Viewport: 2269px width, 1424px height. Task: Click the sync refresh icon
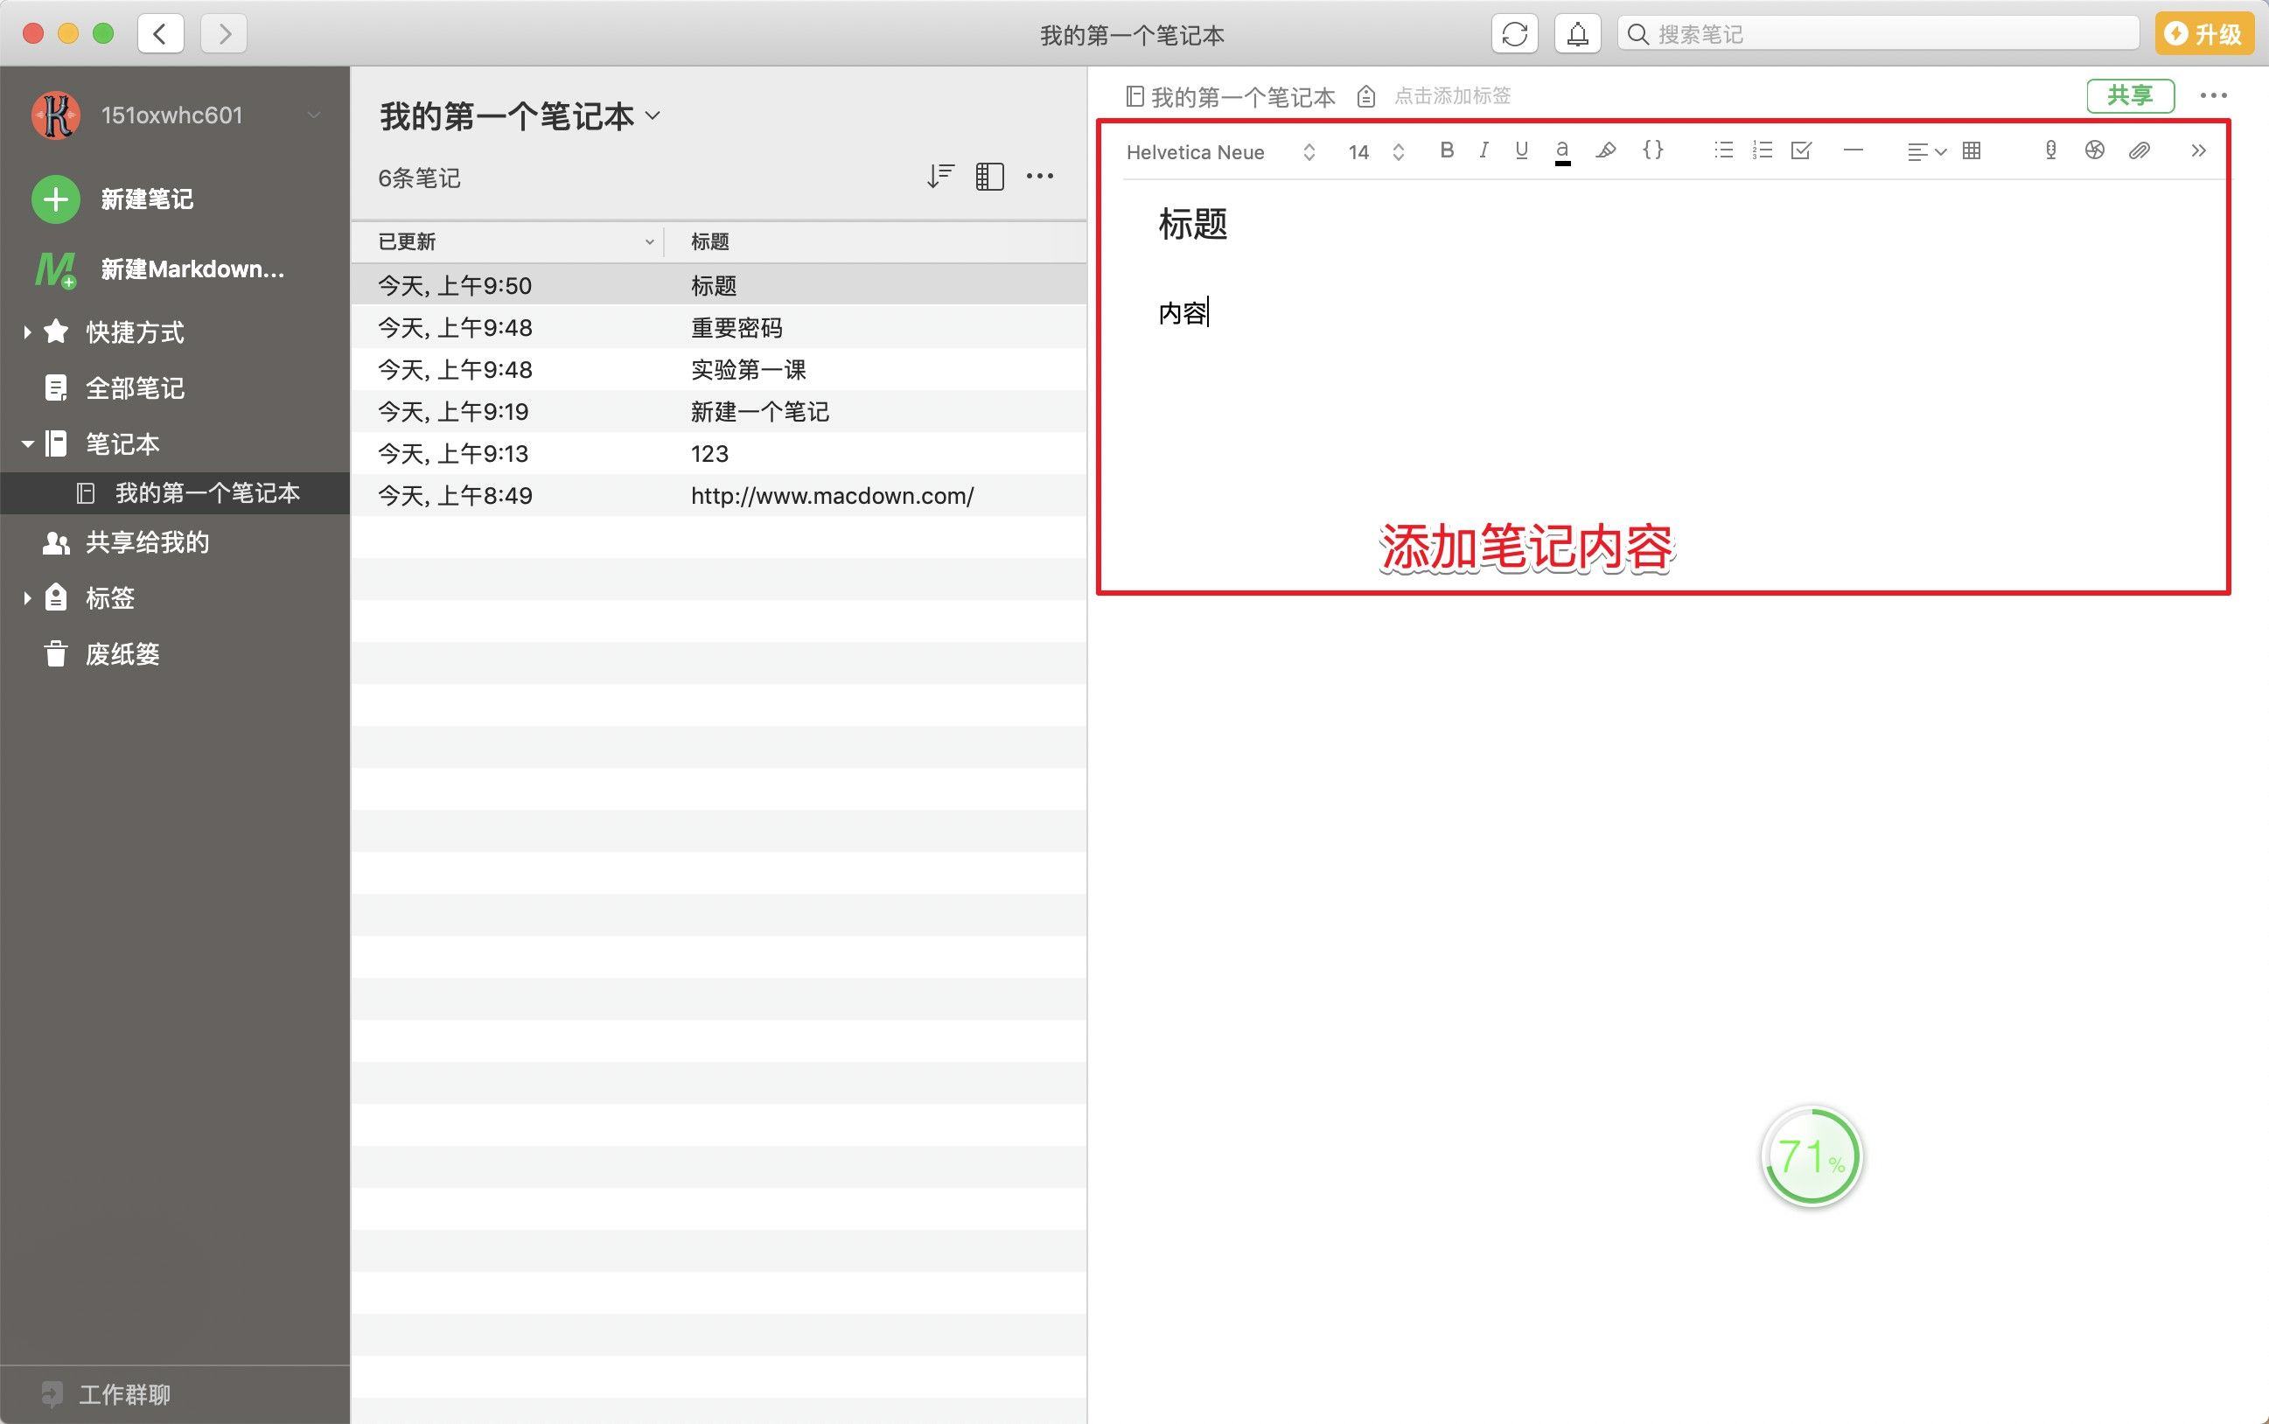pos(1513,35)
